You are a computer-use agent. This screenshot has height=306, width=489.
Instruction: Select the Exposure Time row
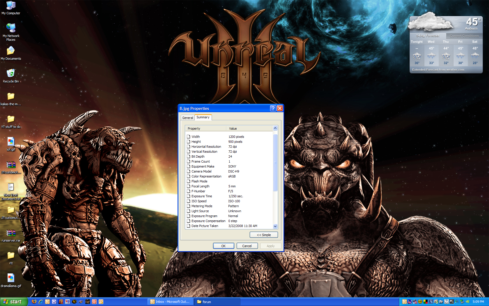click(x=229, y=196)
